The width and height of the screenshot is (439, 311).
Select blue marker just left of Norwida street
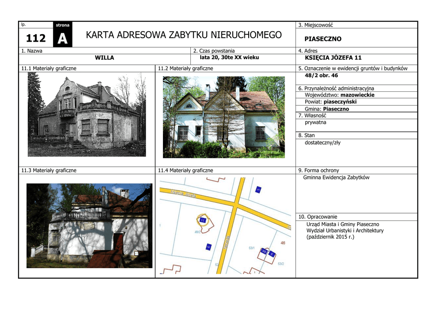[208, 248]
